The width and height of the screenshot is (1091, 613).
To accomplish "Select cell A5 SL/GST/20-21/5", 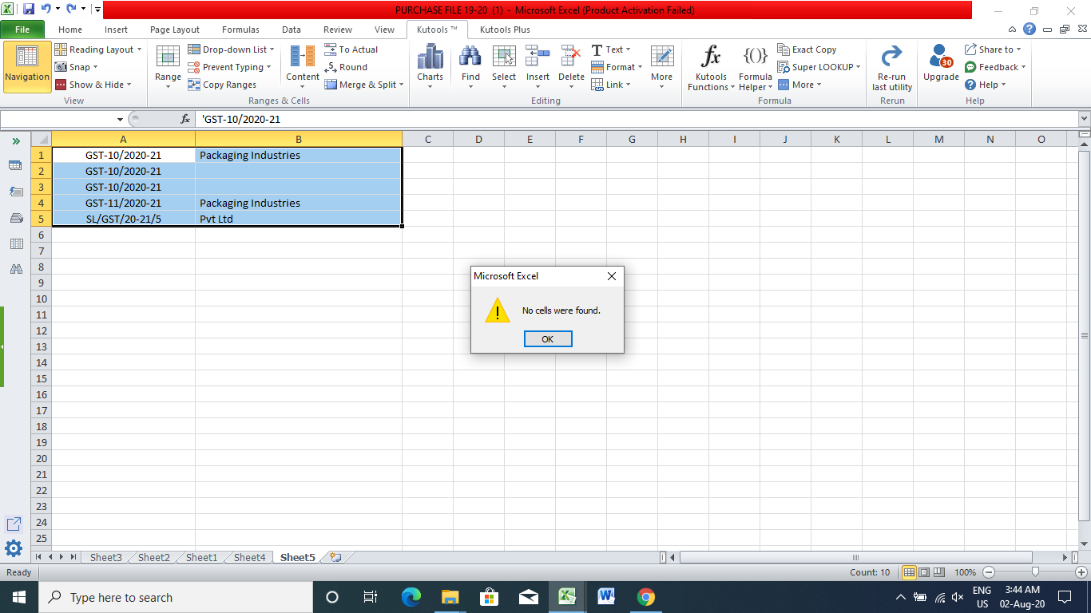I will coord(123,219).
